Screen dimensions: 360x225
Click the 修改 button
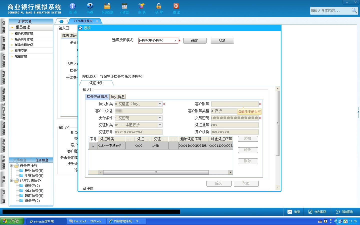(248, 150)
